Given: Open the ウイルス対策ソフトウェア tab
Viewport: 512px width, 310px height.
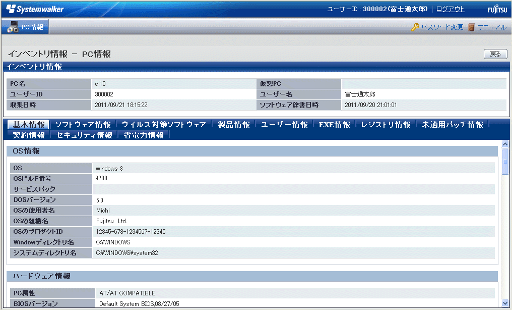Looking at the screenshot, I should tap(164, 125).
